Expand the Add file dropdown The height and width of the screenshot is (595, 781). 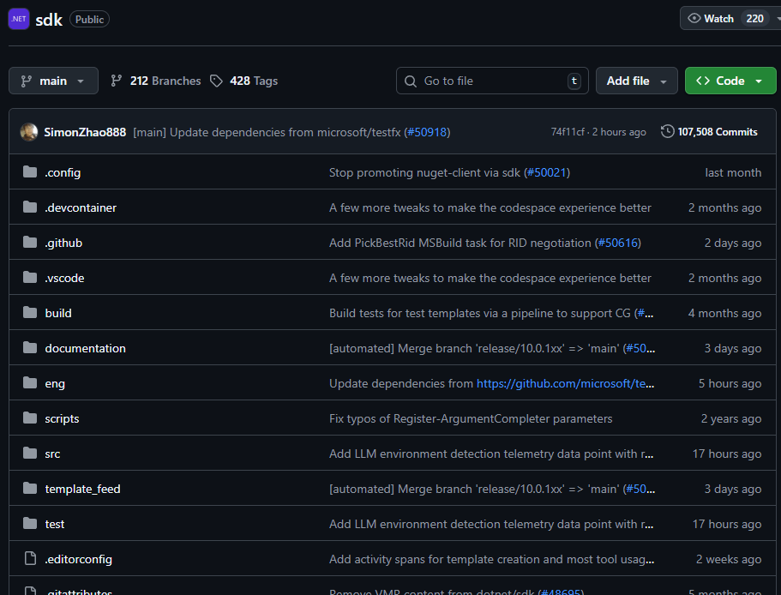tap(637, 81)
